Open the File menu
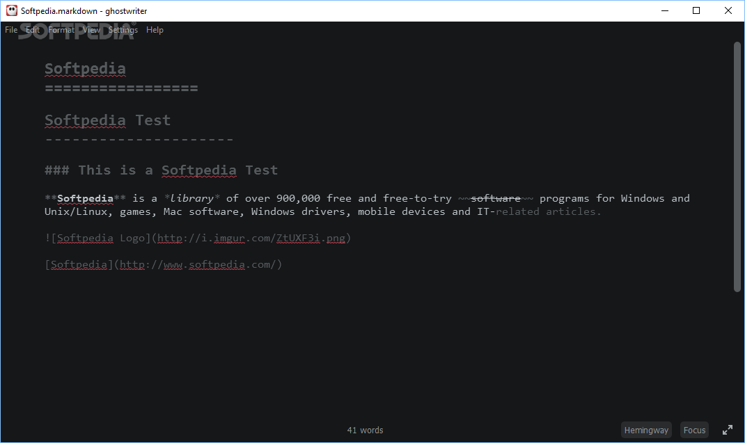Screen dimensions: 745x443 tap(11, 30)
